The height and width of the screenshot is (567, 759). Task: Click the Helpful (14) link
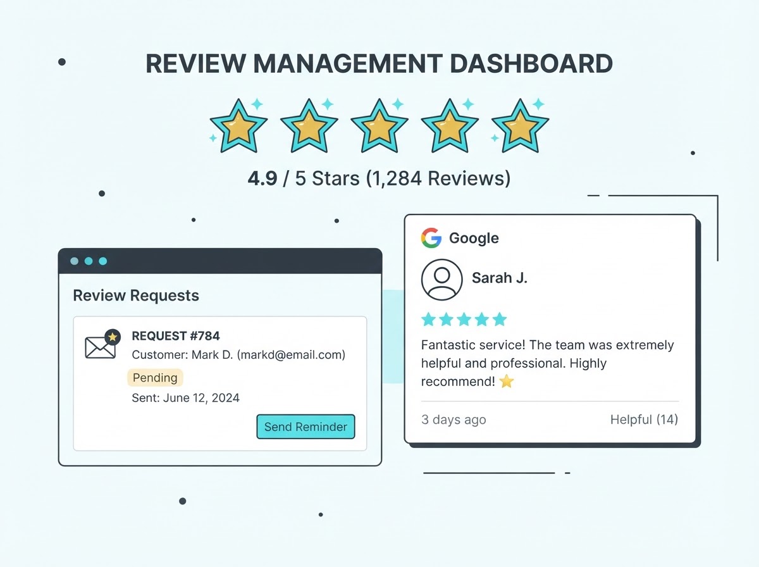644,420
